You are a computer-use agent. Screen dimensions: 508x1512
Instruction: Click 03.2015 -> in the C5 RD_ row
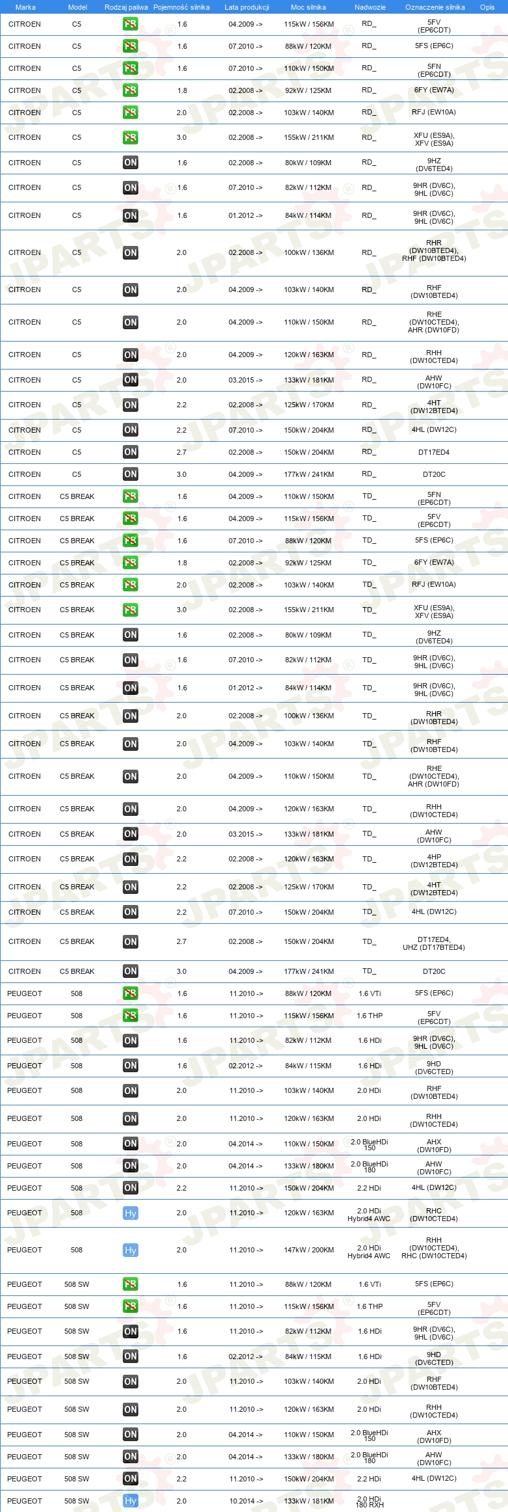coord(246,380)
